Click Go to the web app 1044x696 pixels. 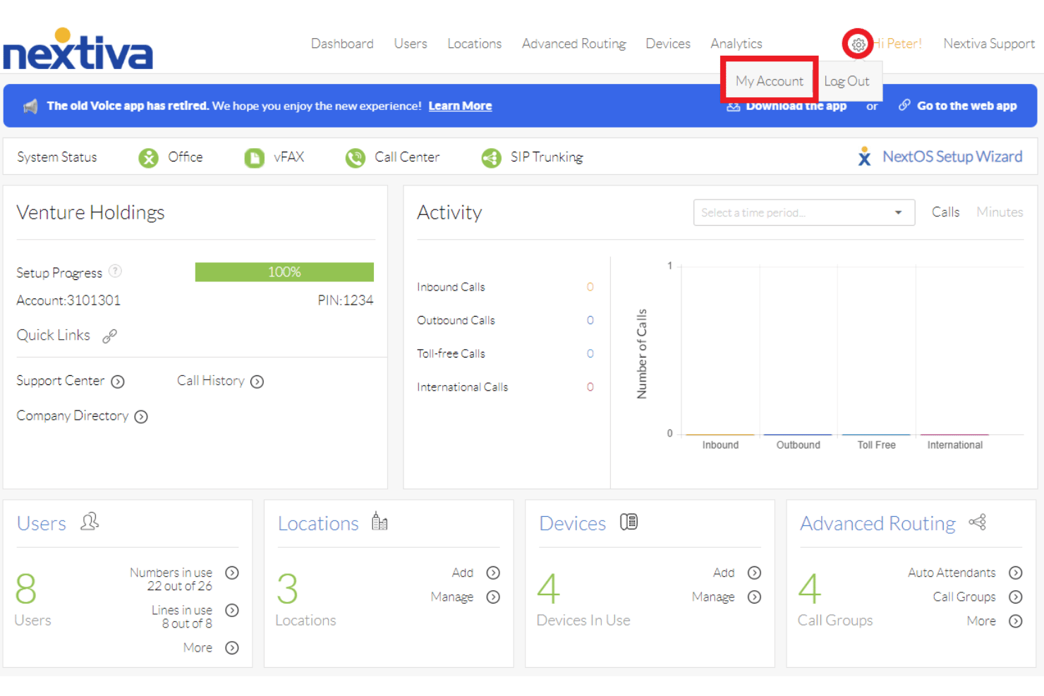(966, 106)
